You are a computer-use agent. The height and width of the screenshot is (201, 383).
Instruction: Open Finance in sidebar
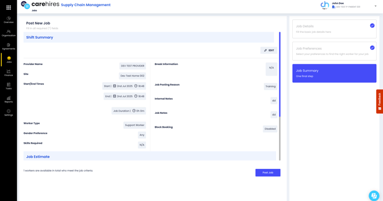tap(8, 73)
